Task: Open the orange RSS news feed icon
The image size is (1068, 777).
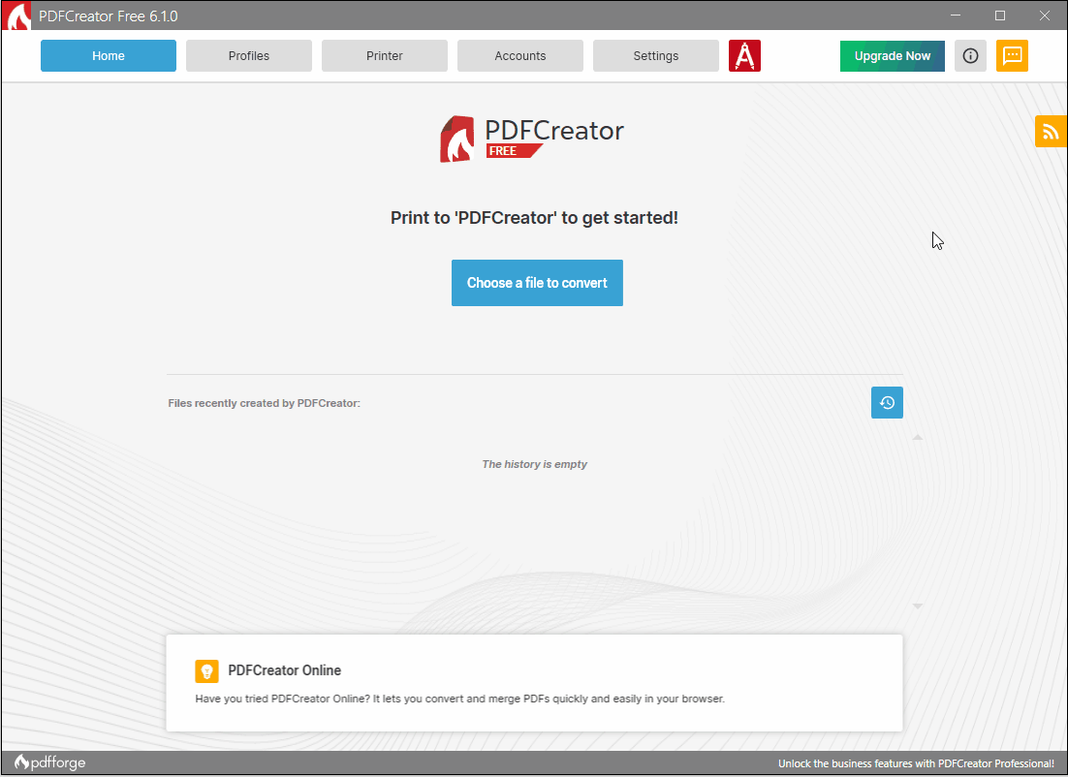Action: [x=1051, y=132]
